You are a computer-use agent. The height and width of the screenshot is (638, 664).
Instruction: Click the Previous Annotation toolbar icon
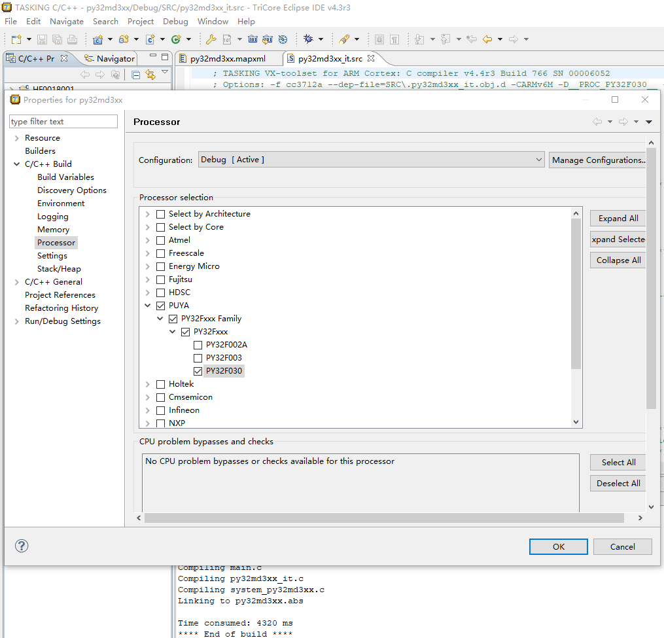pos(446,39)
